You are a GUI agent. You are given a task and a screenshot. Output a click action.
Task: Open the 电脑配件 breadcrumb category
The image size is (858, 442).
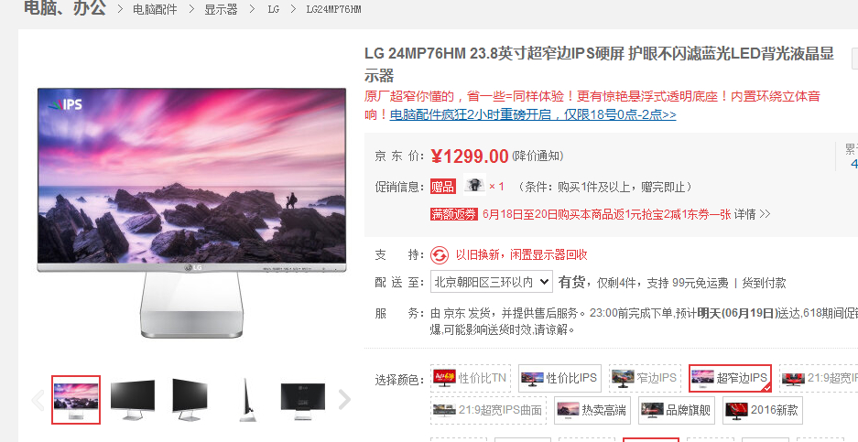(155, 9)
